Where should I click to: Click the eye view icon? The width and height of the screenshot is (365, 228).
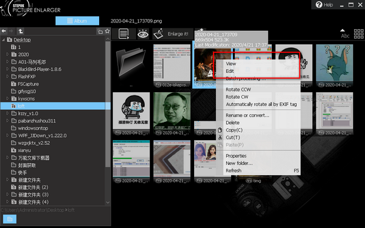[x=143, y=34]
